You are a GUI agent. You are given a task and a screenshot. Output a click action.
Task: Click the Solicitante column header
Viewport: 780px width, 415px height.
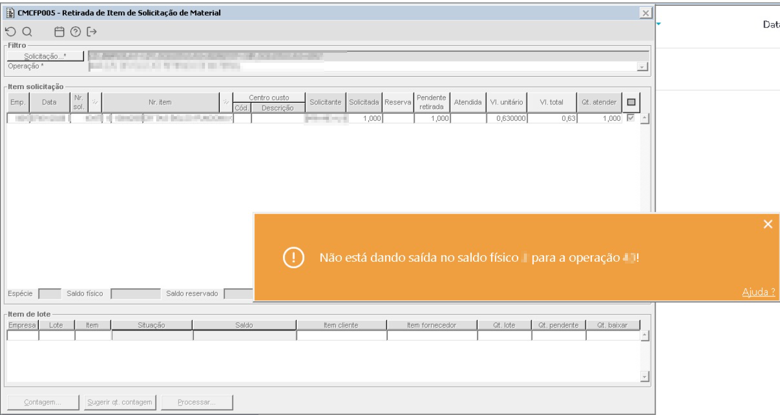click(x=325, y=102)
